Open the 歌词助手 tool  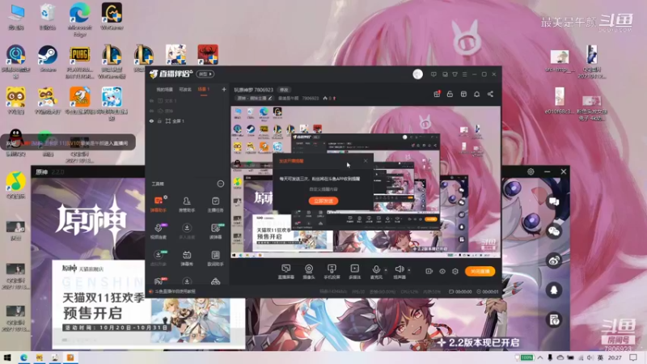pos(215,258)
